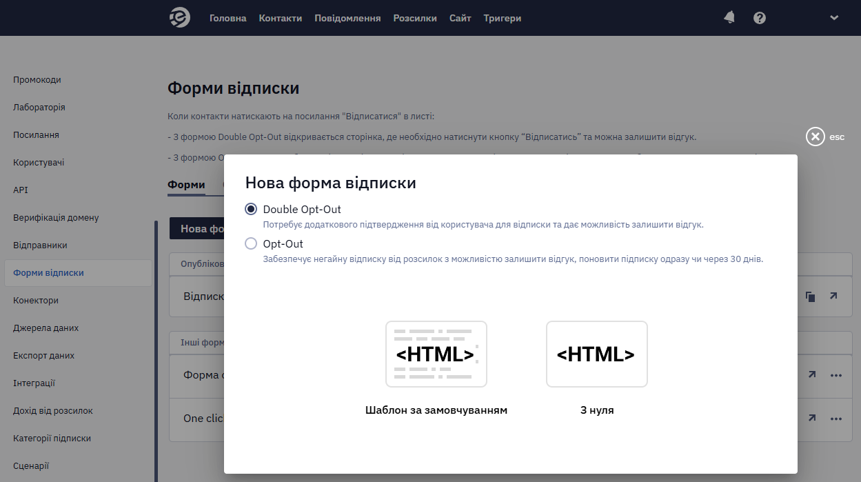
Task: Close the dialog with X icon
Action: pyautogui.click(x=816, y=137)
